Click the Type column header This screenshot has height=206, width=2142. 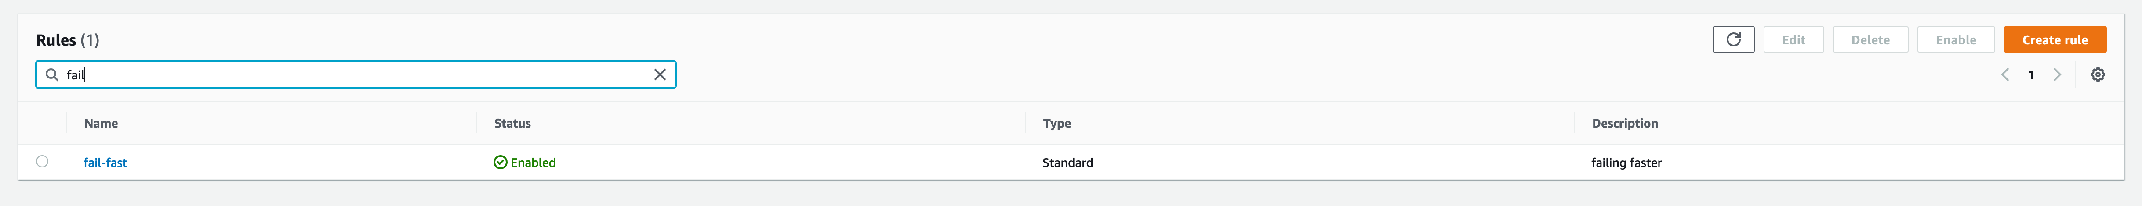coord(1056,123)
